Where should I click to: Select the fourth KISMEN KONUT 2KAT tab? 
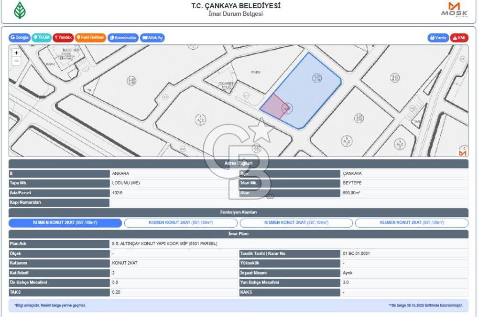tap(412, 223)
